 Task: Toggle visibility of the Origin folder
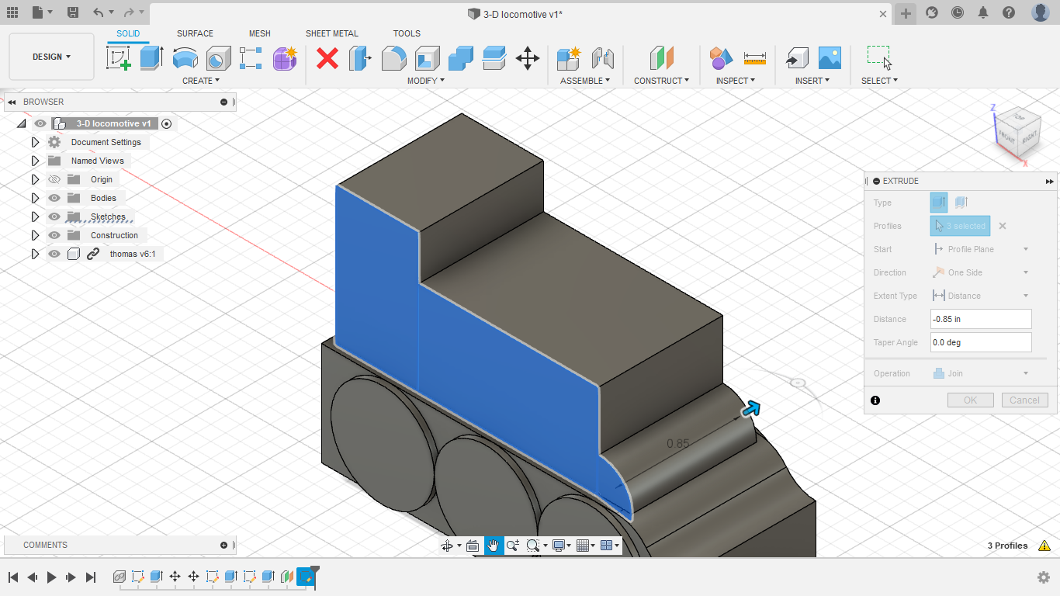pos(54,179)
